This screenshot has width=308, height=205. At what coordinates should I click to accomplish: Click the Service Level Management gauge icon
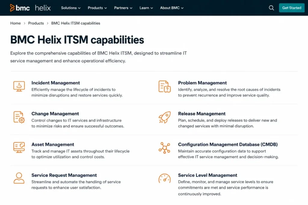coord(165,178)
